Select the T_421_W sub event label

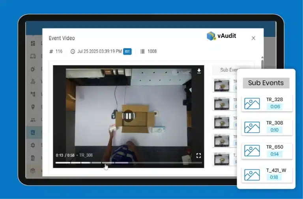click(x=276, y=171)
